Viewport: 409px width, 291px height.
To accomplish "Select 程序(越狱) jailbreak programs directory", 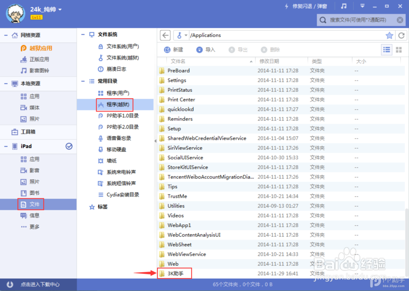I will click(115, 104).
